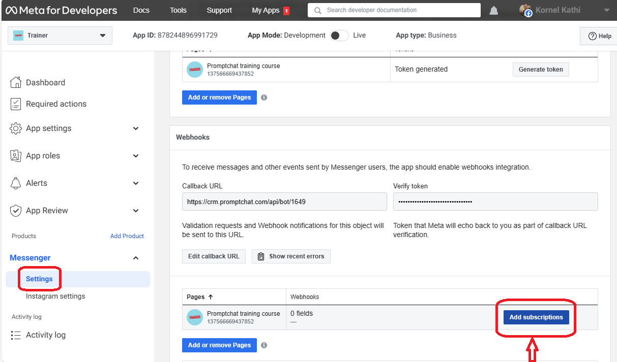The height and width of the screenshot is (362, 617).
Task: Sort the webhooks table by Pages column
Action: (x=199, y=297)
